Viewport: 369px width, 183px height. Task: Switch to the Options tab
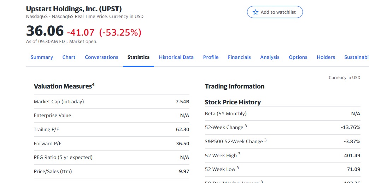pyautogui.click(x=298, y=57)
